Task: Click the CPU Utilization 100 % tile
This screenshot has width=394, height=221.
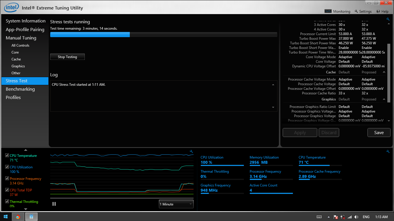Action: (x=222, y=161)
